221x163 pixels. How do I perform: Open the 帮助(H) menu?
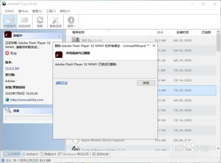click(x=65, y=11)
